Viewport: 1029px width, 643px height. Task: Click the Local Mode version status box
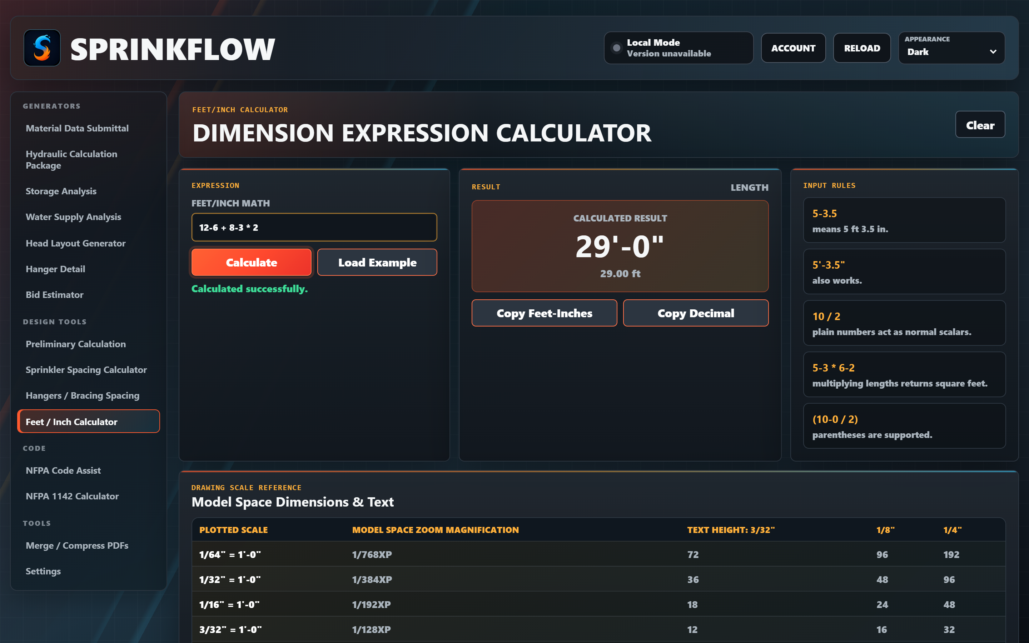678,48
